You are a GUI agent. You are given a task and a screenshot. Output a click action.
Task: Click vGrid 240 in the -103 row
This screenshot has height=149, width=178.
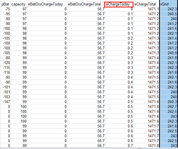coord(169,97)
